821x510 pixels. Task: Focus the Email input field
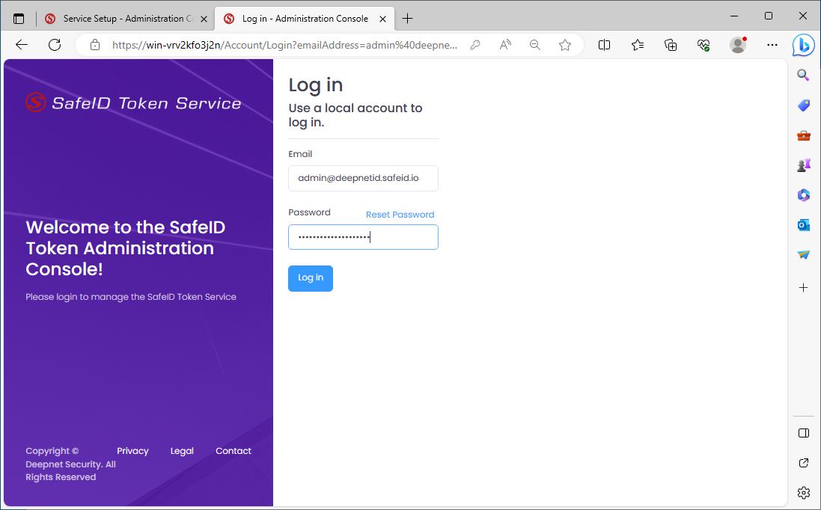click(363, 179)
